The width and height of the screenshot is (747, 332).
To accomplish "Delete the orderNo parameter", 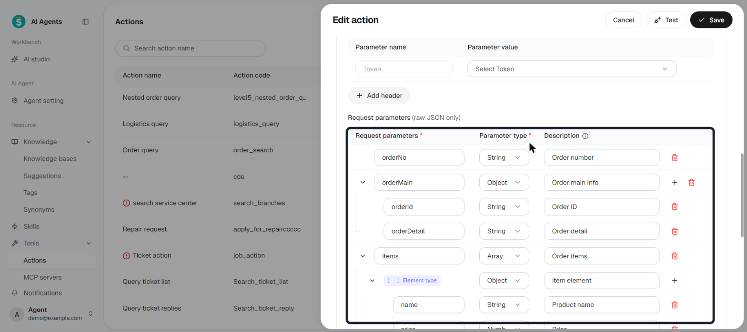I will [x=675, y=157].
